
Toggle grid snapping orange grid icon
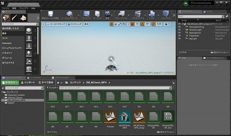click(x=133, y=24)
